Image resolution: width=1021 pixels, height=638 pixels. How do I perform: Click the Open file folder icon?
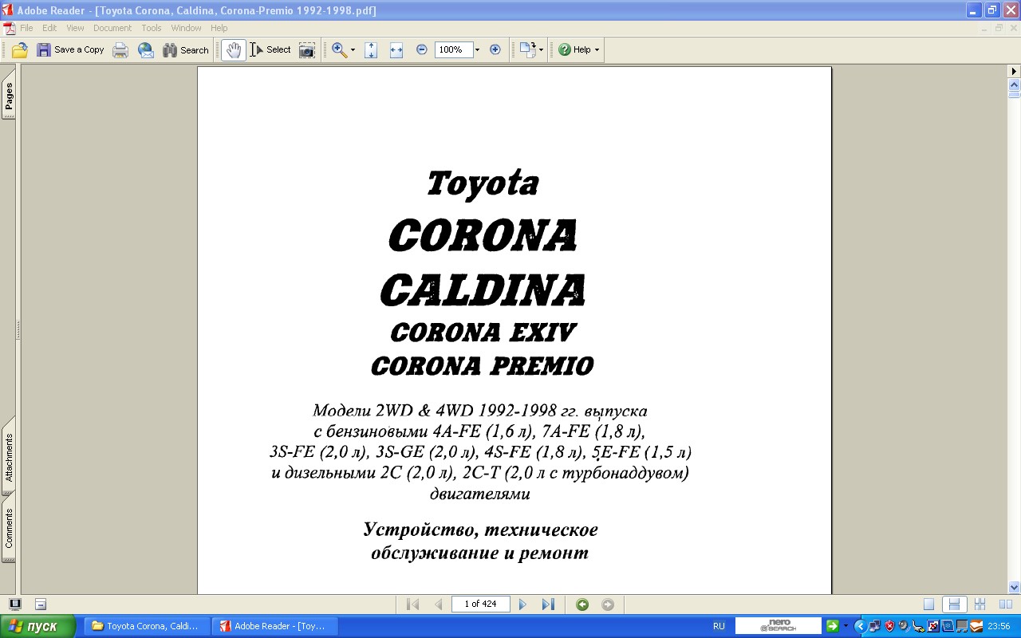point(20,50)
